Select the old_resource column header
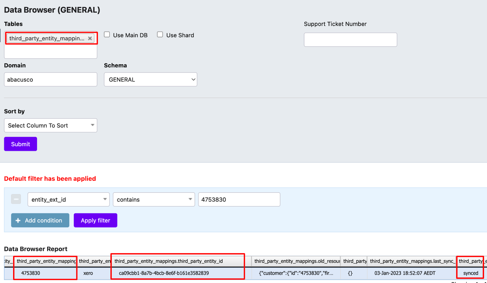The height and width of the screenshot is (283, 487). pyautogui.click(x=296, y=261)
